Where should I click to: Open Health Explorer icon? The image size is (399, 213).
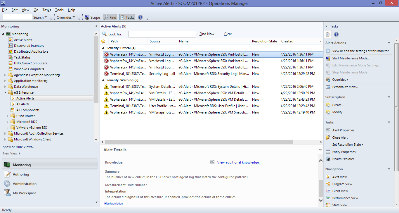click(328, 159)
